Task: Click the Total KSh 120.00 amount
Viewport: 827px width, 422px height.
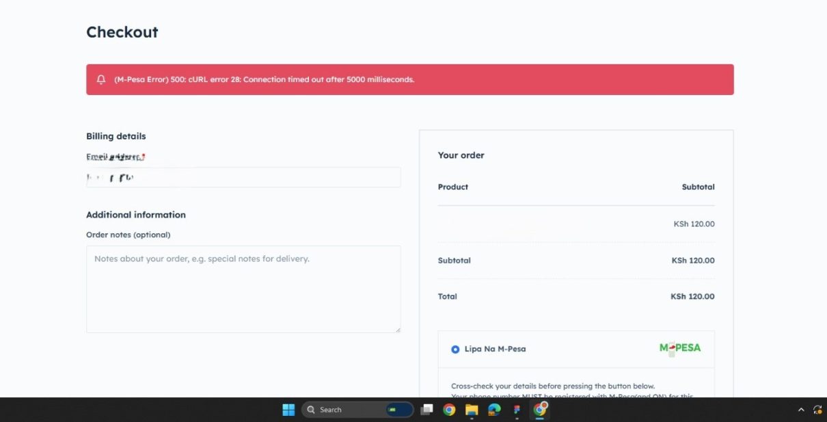Action: pyautogui.click(x=692, y=297)
